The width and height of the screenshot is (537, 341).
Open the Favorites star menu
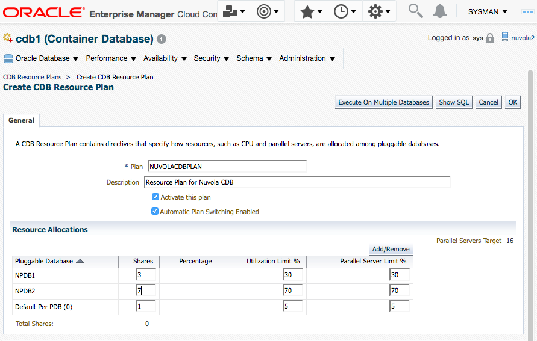pos(311,11)
